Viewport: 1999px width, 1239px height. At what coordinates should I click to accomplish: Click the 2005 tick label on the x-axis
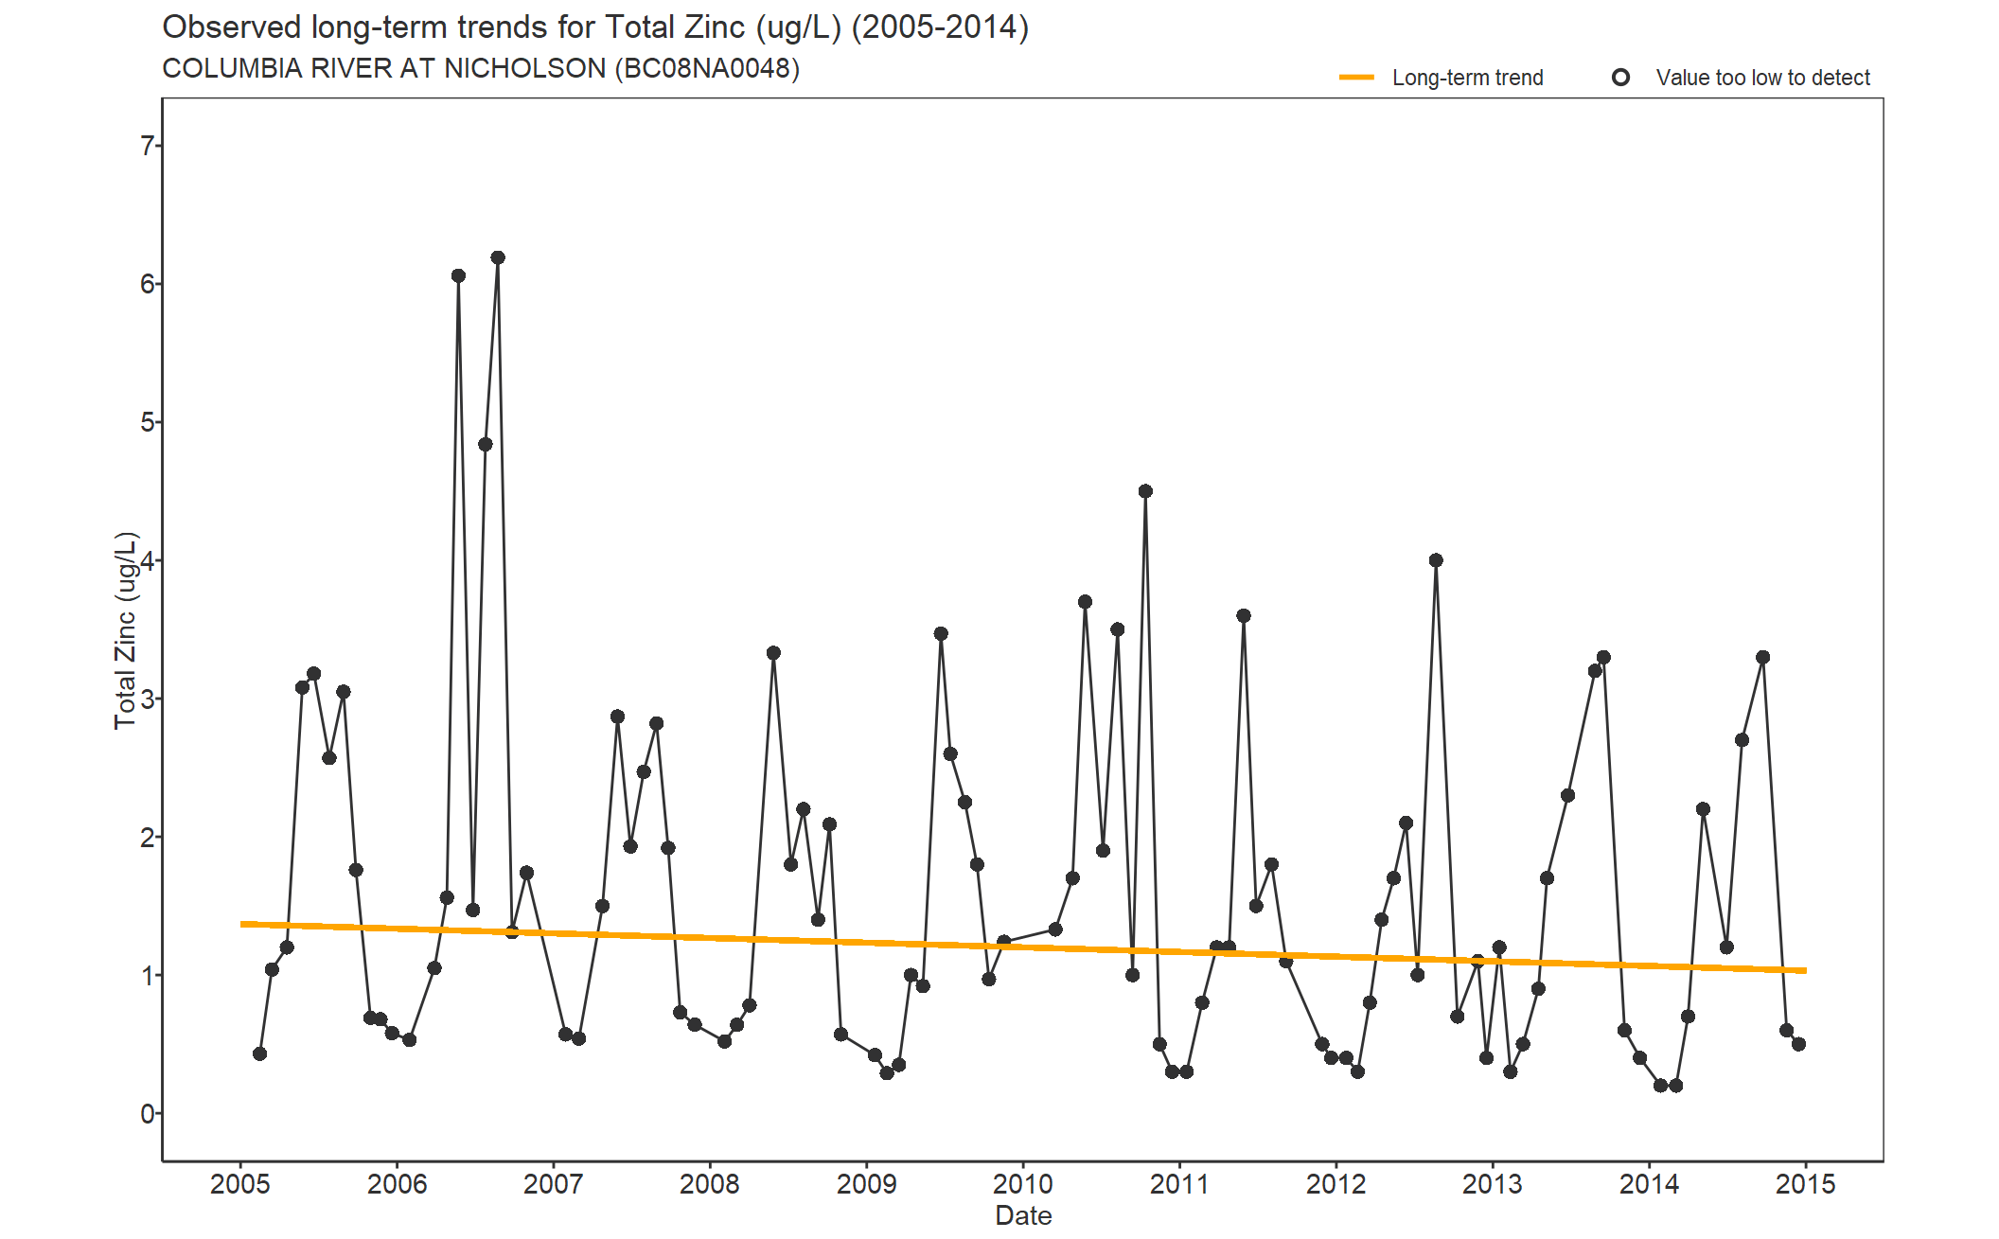click(240, 1184)
